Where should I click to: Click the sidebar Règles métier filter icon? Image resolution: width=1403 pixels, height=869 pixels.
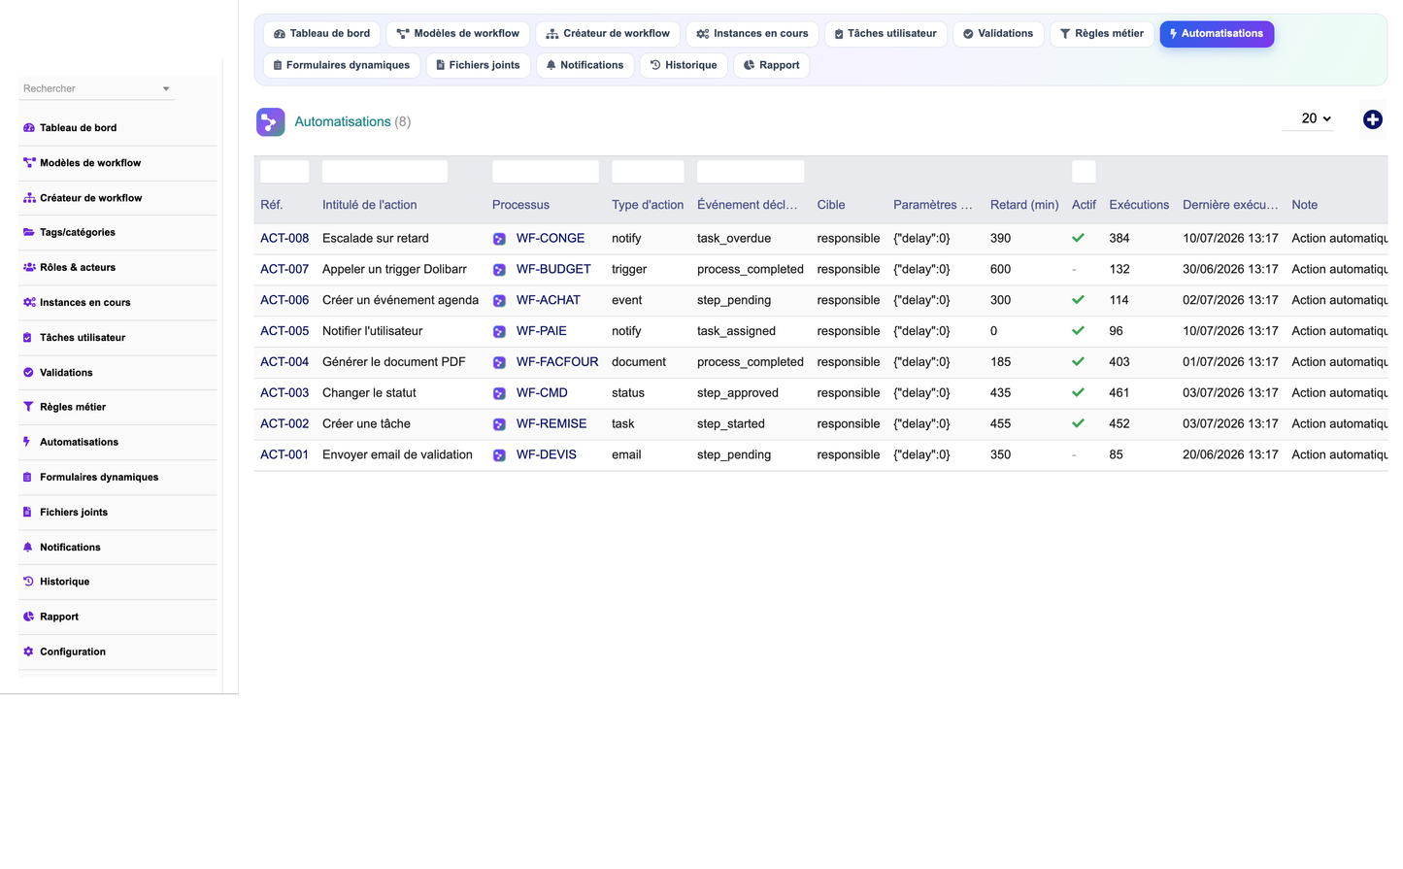[28, 407]
